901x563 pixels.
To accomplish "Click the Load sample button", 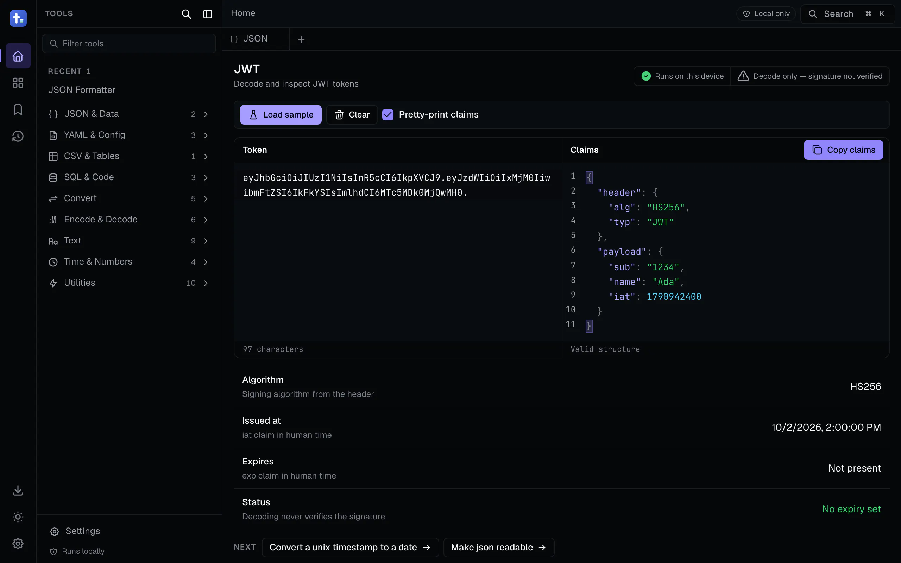I will click(x=281, y=115).
